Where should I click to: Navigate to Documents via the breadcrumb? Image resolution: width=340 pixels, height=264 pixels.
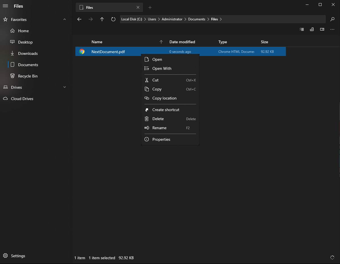tap(197, 19)
